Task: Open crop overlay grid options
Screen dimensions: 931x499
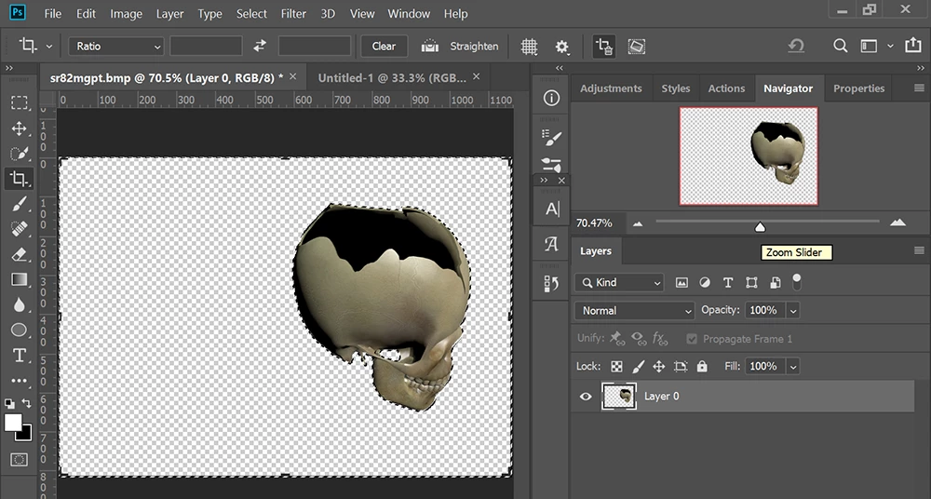Action: click(529, 46)
